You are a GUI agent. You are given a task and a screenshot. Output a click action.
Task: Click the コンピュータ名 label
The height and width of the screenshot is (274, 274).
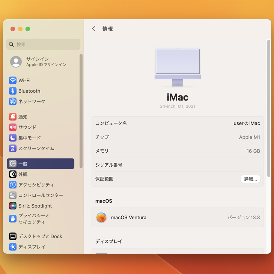tap(111, 123)
